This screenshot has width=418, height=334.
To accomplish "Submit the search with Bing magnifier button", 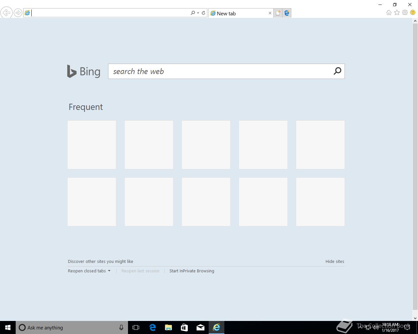I will [x=337, y=71].
